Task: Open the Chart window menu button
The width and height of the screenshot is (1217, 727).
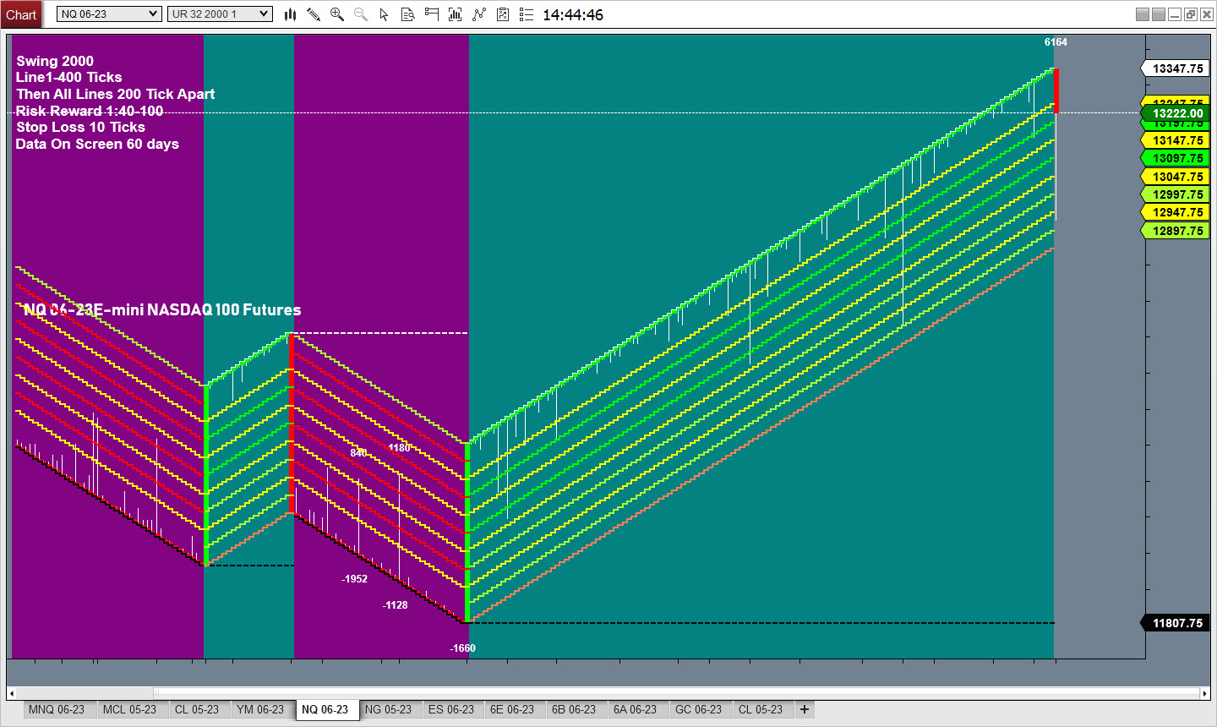Action: pos(21,14)
